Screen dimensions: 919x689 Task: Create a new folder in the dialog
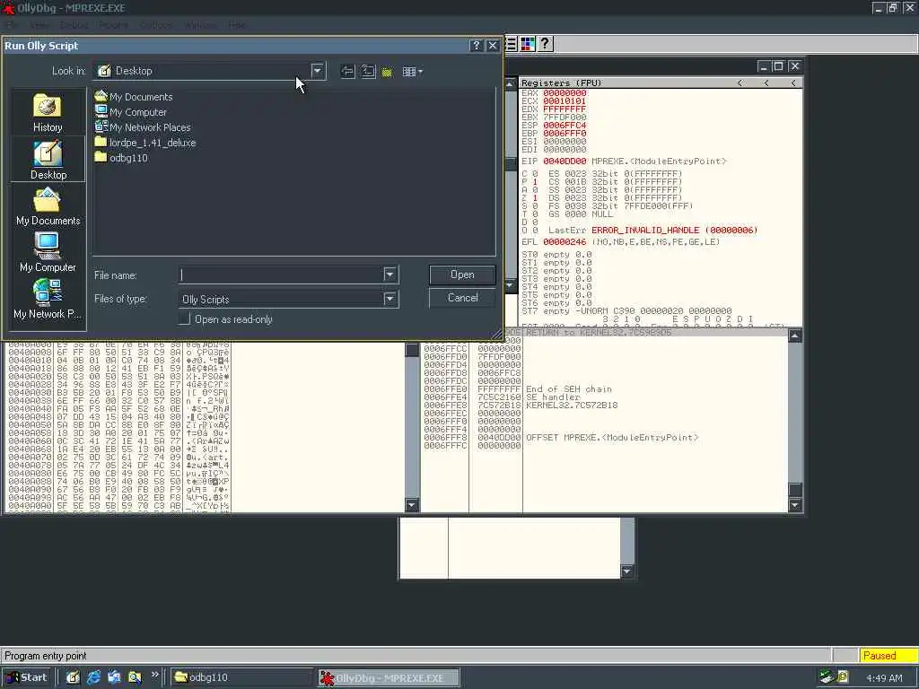tap(388, 72)
